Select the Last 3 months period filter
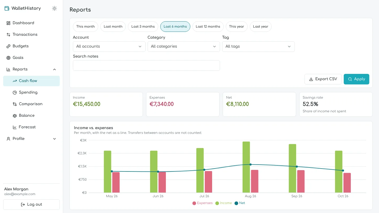The height and width of the screenshot is (213, 379). pyautogui.click(x=143, y=27)
